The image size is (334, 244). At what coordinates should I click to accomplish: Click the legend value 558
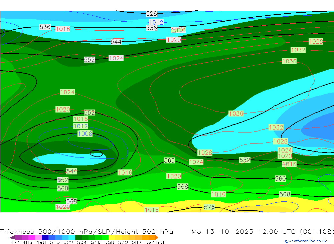pyautogui.click(x=109, y=242)
